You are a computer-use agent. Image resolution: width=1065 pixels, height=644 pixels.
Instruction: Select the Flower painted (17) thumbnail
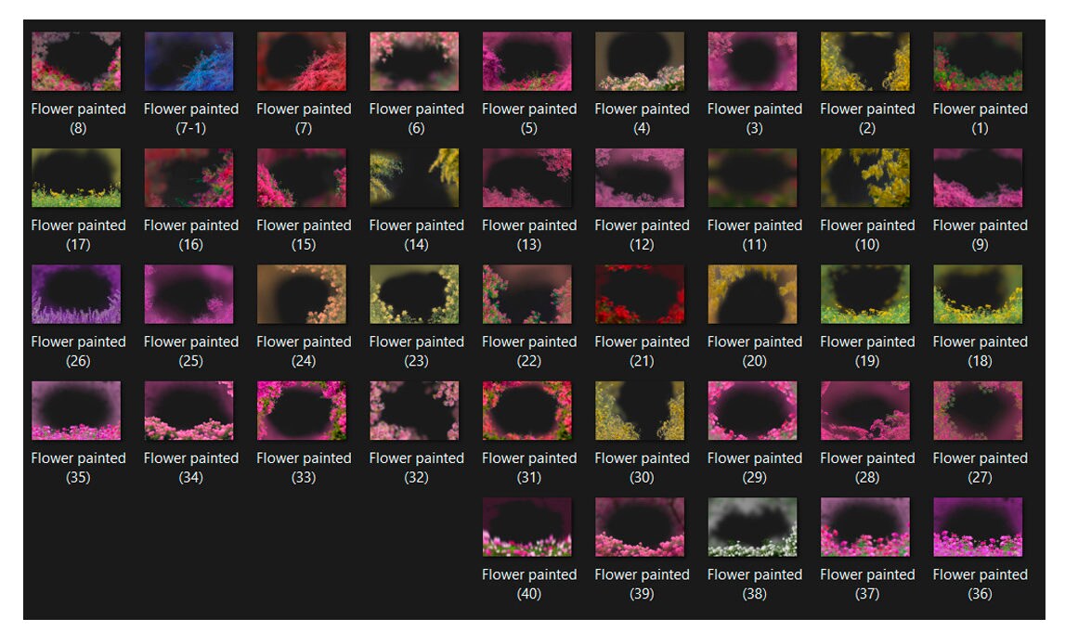[x=76, y=178]
